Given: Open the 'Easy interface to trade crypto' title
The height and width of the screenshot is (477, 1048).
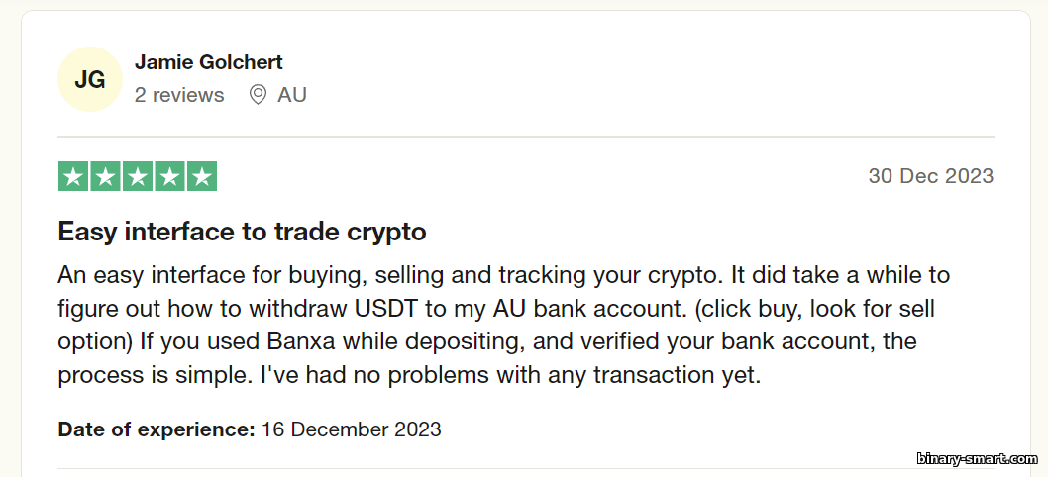Looking at the screenshot, I should click(242, 232).
